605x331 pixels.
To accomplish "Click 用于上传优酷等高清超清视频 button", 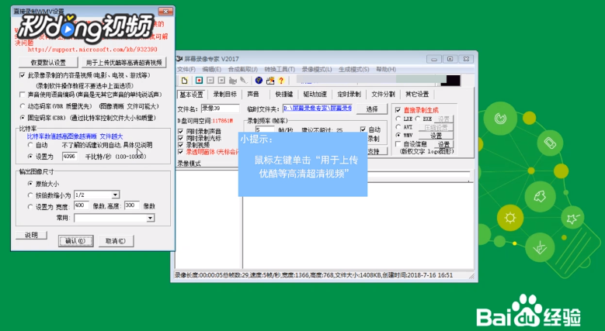I will (123, 63).
